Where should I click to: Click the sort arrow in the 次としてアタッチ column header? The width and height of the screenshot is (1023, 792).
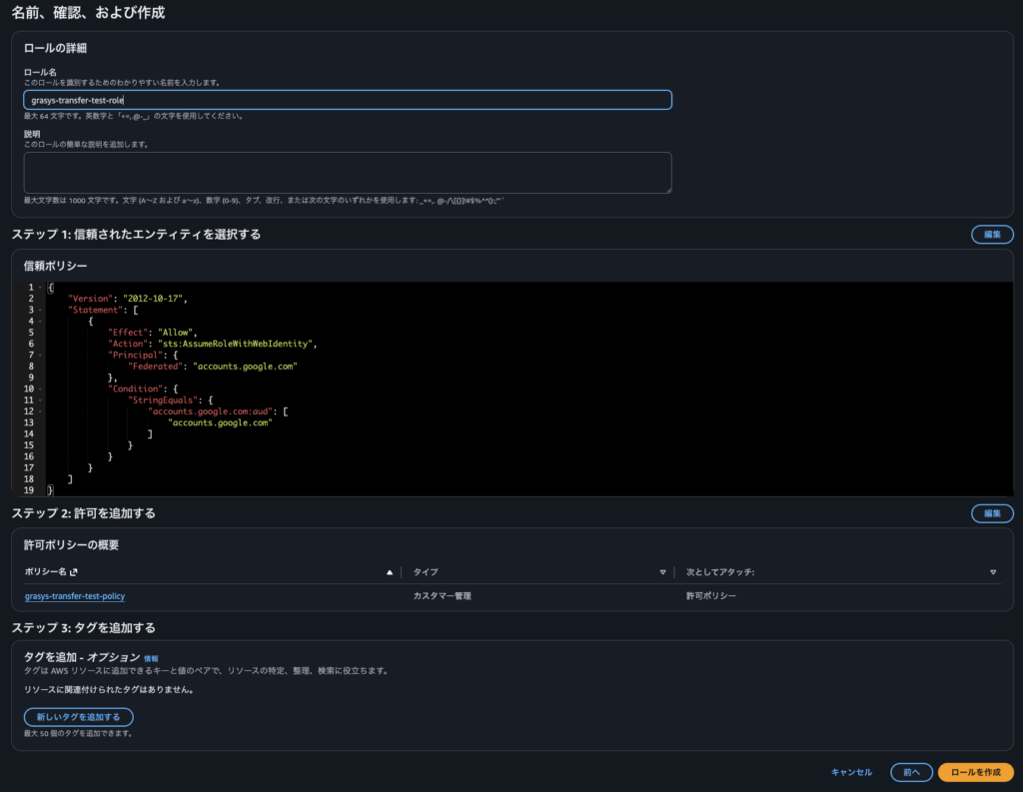coord(993,572)
